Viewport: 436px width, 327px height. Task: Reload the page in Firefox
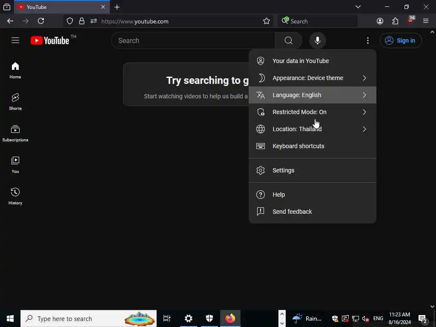click(41, 21)
